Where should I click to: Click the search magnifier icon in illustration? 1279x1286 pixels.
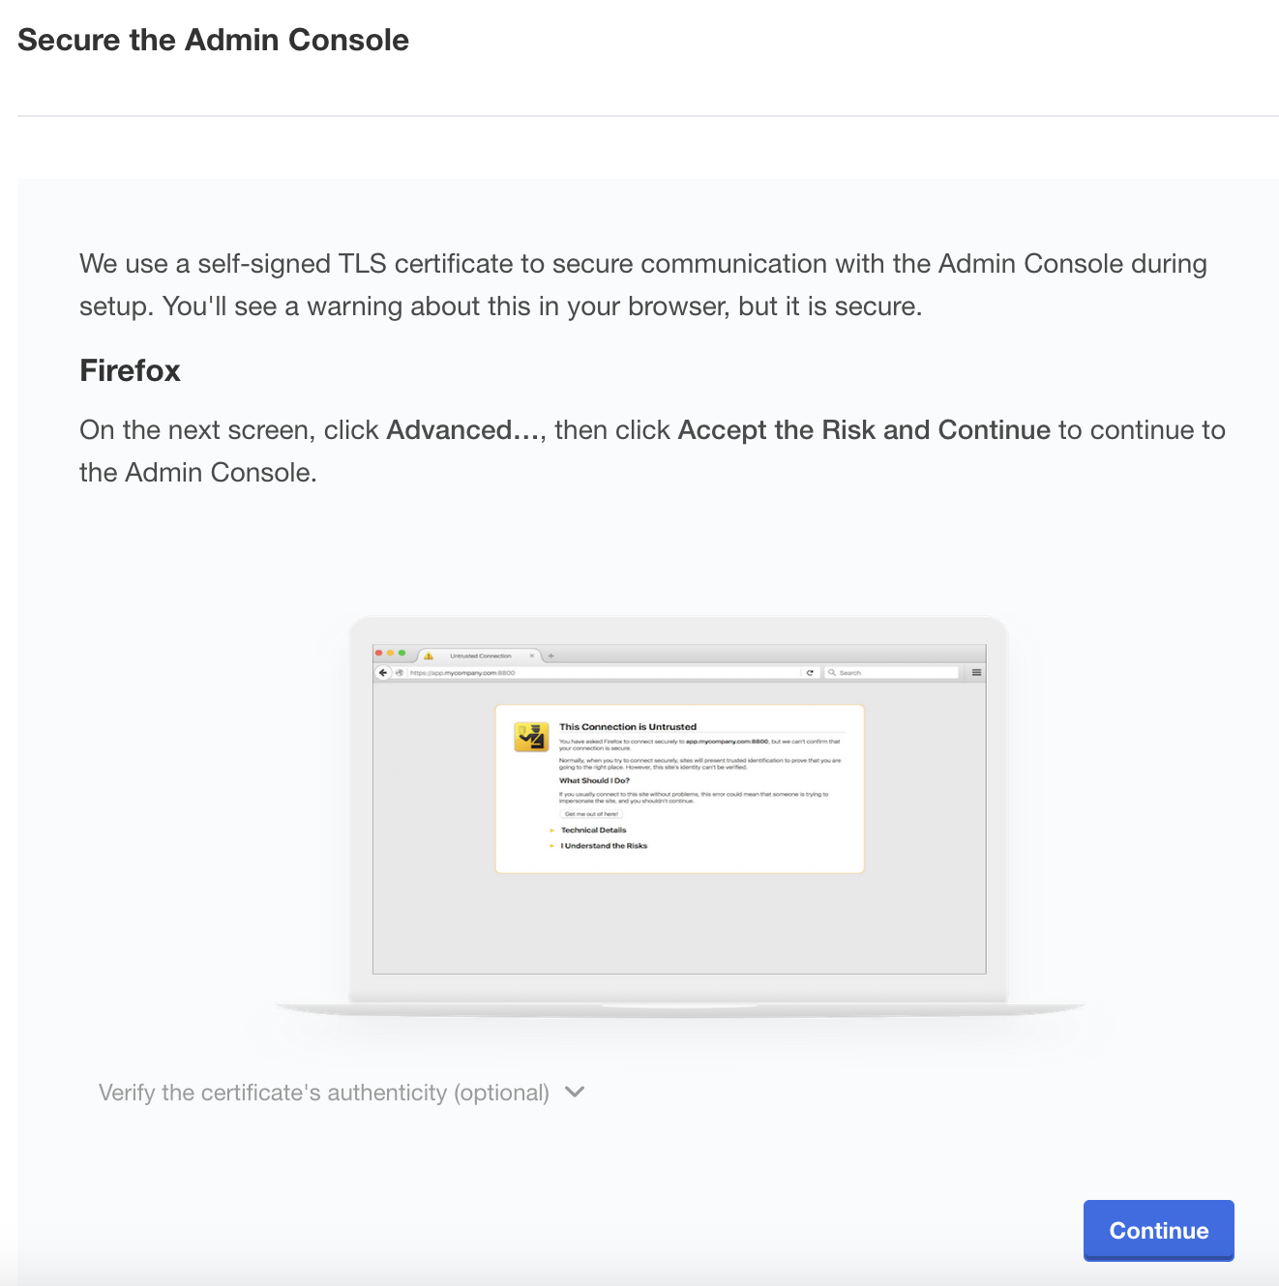coord(832,672)
